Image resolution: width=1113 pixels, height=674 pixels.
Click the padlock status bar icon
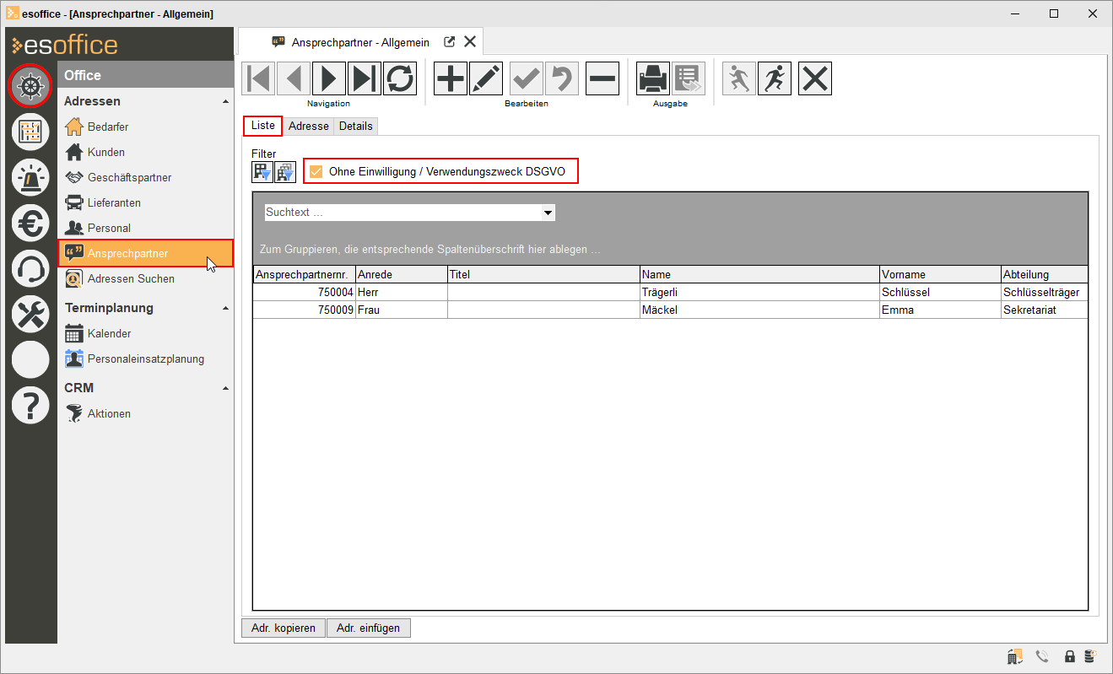pyautogui.click(x=1069, y=656)
